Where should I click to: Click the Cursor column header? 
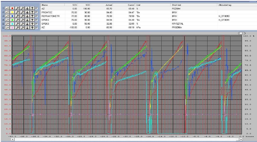click(x=124, y=5)
